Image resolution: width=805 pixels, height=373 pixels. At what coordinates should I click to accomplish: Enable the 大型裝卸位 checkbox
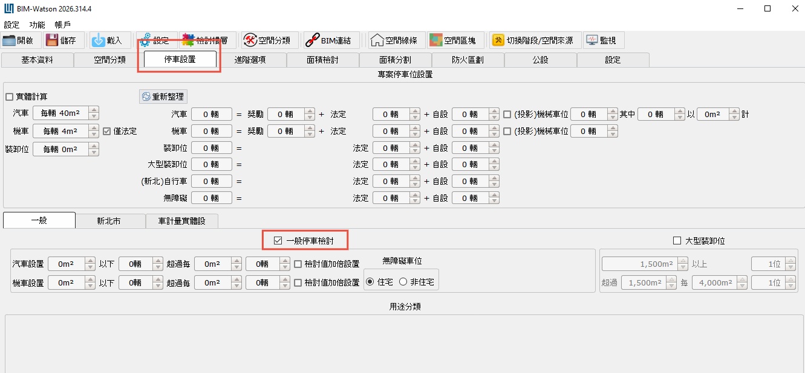677,241
